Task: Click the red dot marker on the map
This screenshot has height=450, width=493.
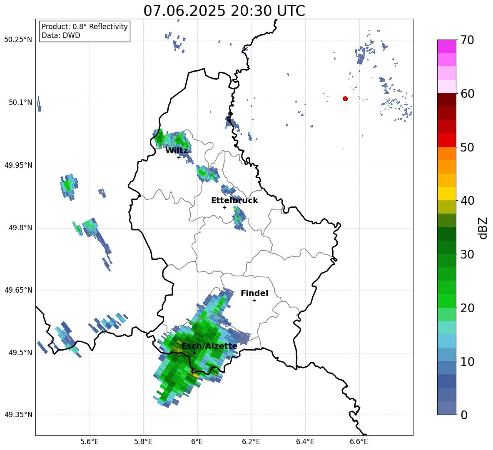Action: point(345,99)
